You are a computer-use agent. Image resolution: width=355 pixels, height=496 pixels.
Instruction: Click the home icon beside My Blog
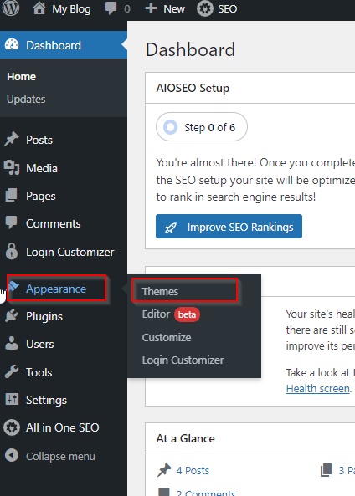[39, 8]
